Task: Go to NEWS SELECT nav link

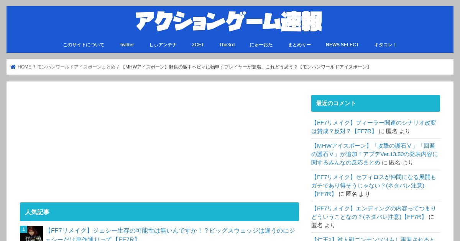Action: coord(342,45)
